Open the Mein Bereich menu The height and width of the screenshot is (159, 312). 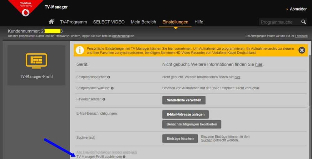(x=143, y=22)
